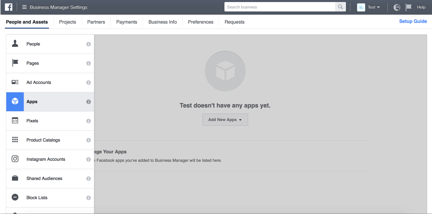
Task: Click the search magnifier button
Action: click(340, 7)
